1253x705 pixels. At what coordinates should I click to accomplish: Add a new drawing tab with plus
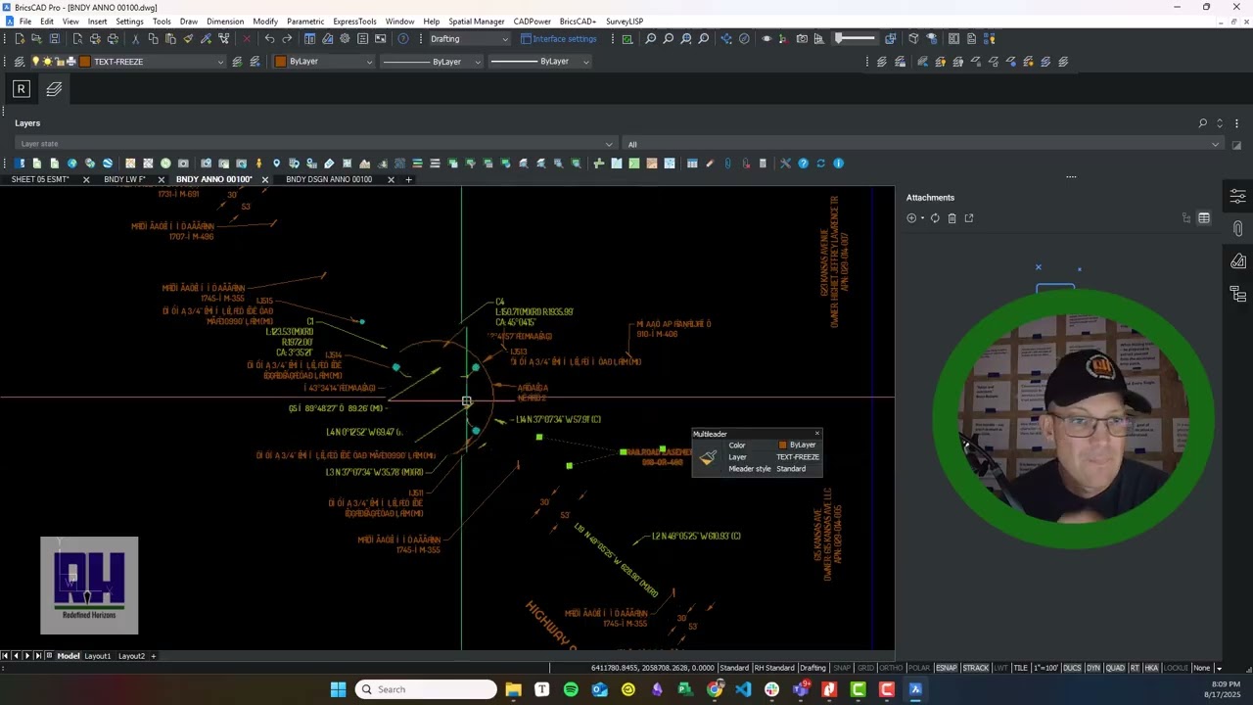408,180
